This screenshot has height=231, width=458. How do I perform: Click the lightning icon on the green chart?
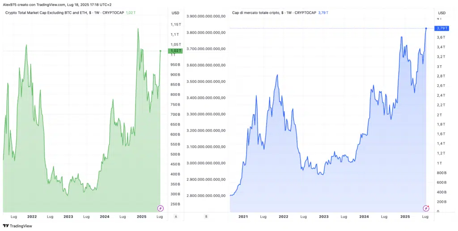pos(161,208)
